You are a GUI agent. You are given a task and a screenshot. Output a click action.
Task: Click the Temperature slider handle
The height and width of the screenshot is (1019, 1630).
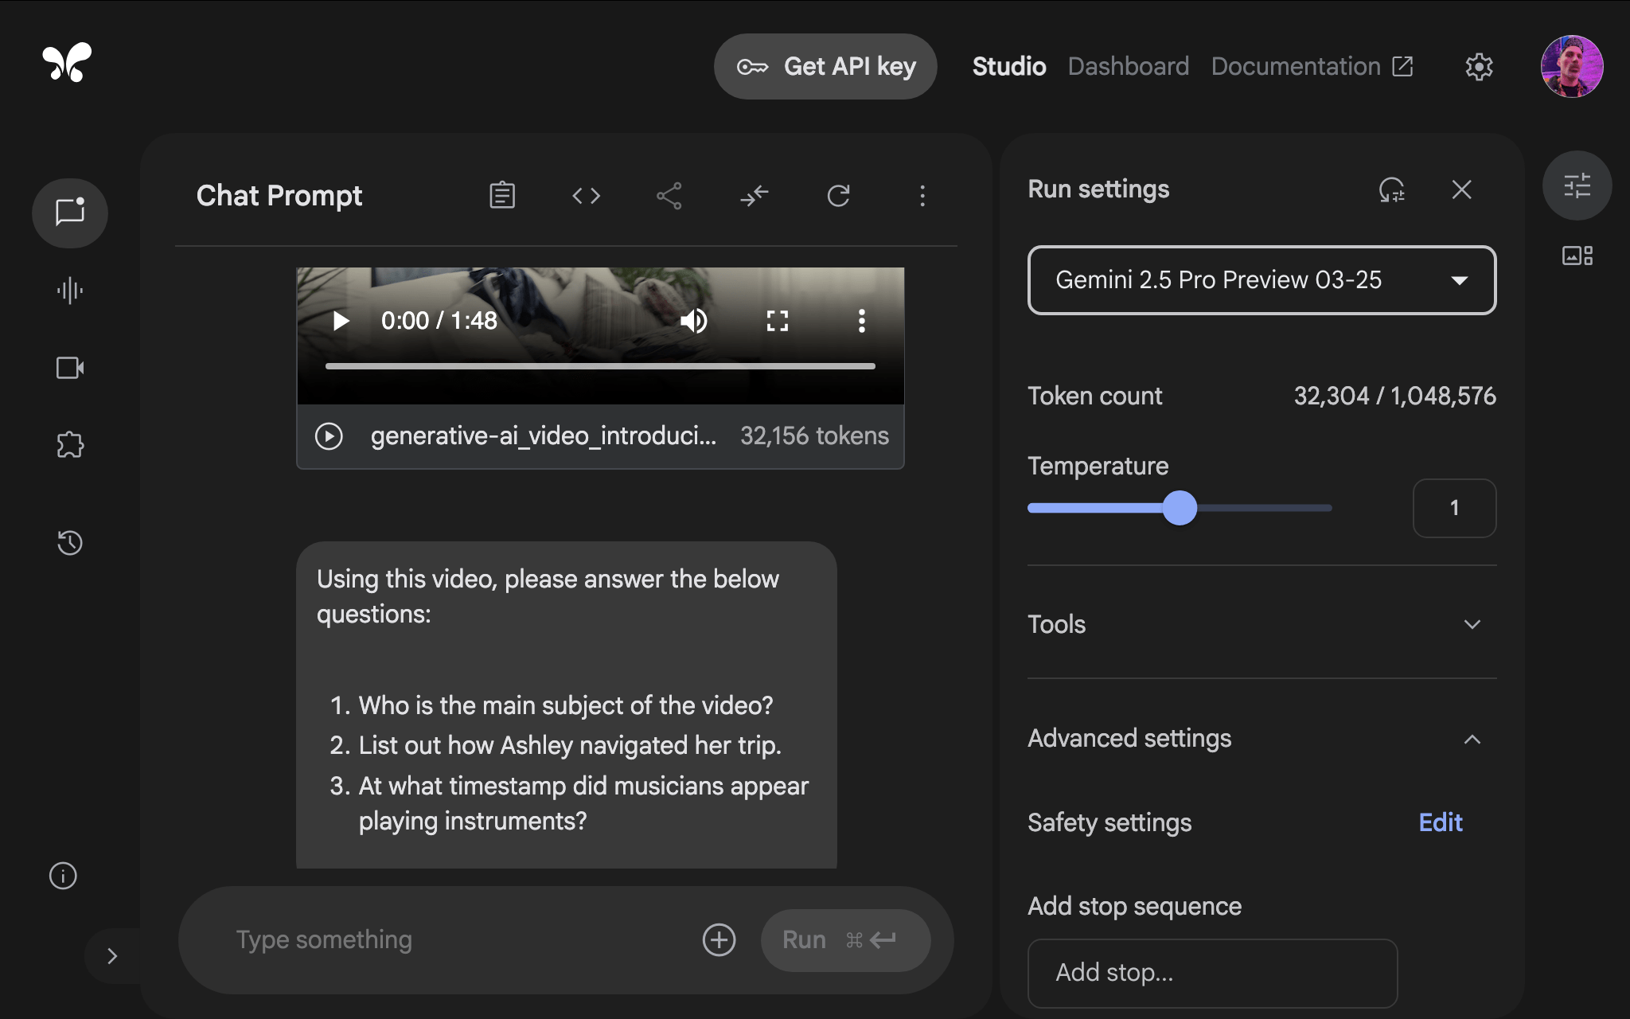click(x=1180, y=508)
